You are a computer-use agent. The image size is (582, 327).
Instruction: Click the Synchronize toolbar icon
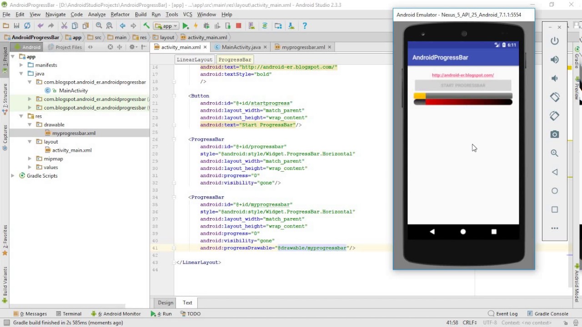[x=27, y=26]
